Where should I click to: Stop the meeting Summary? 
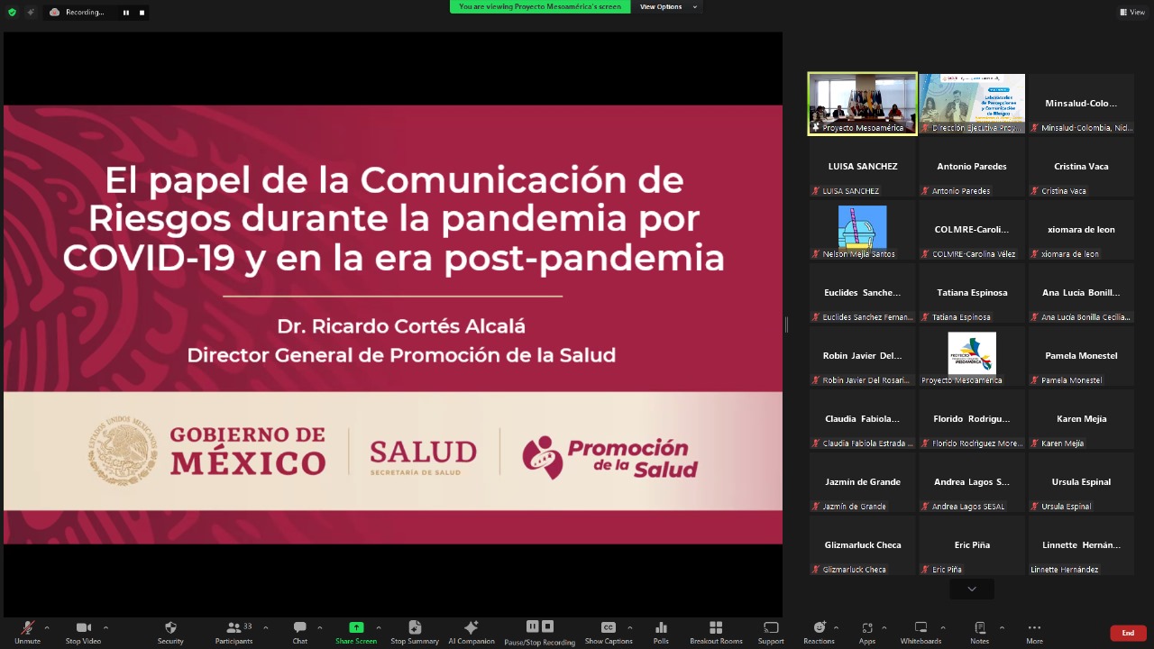click(415, 632)
